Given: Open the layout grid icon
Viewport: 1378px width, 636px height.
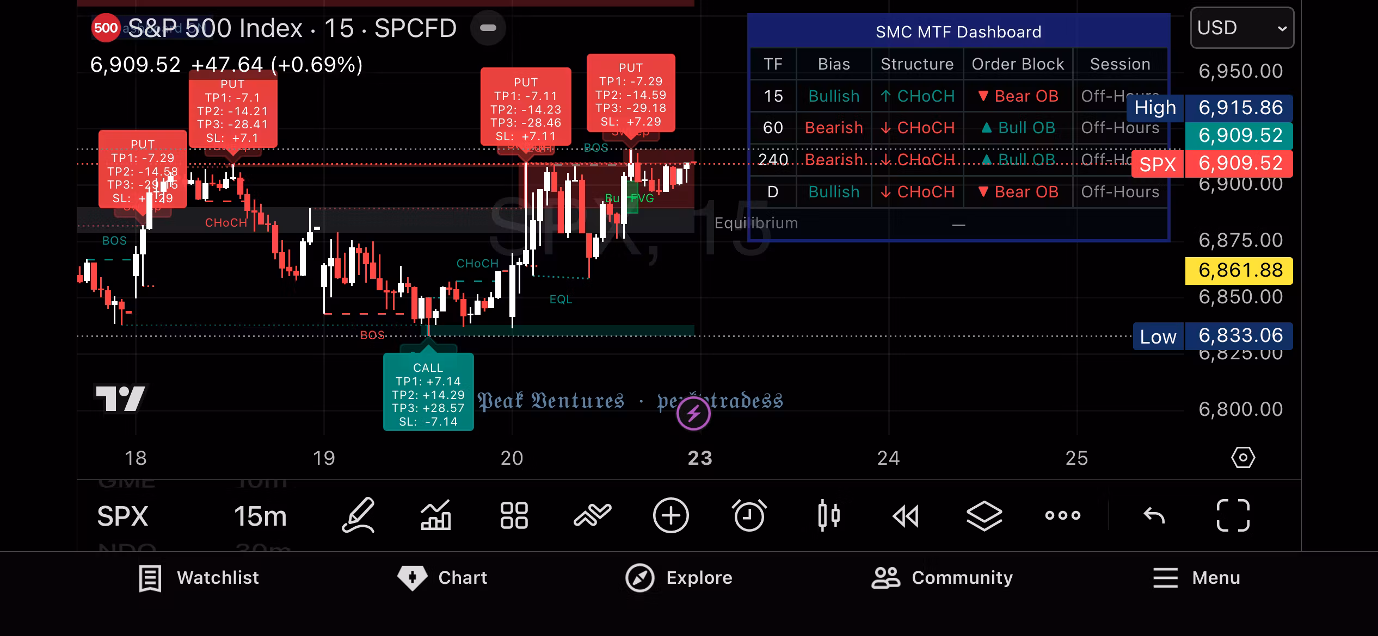Looking at the screenshot, I should [514, 515].
